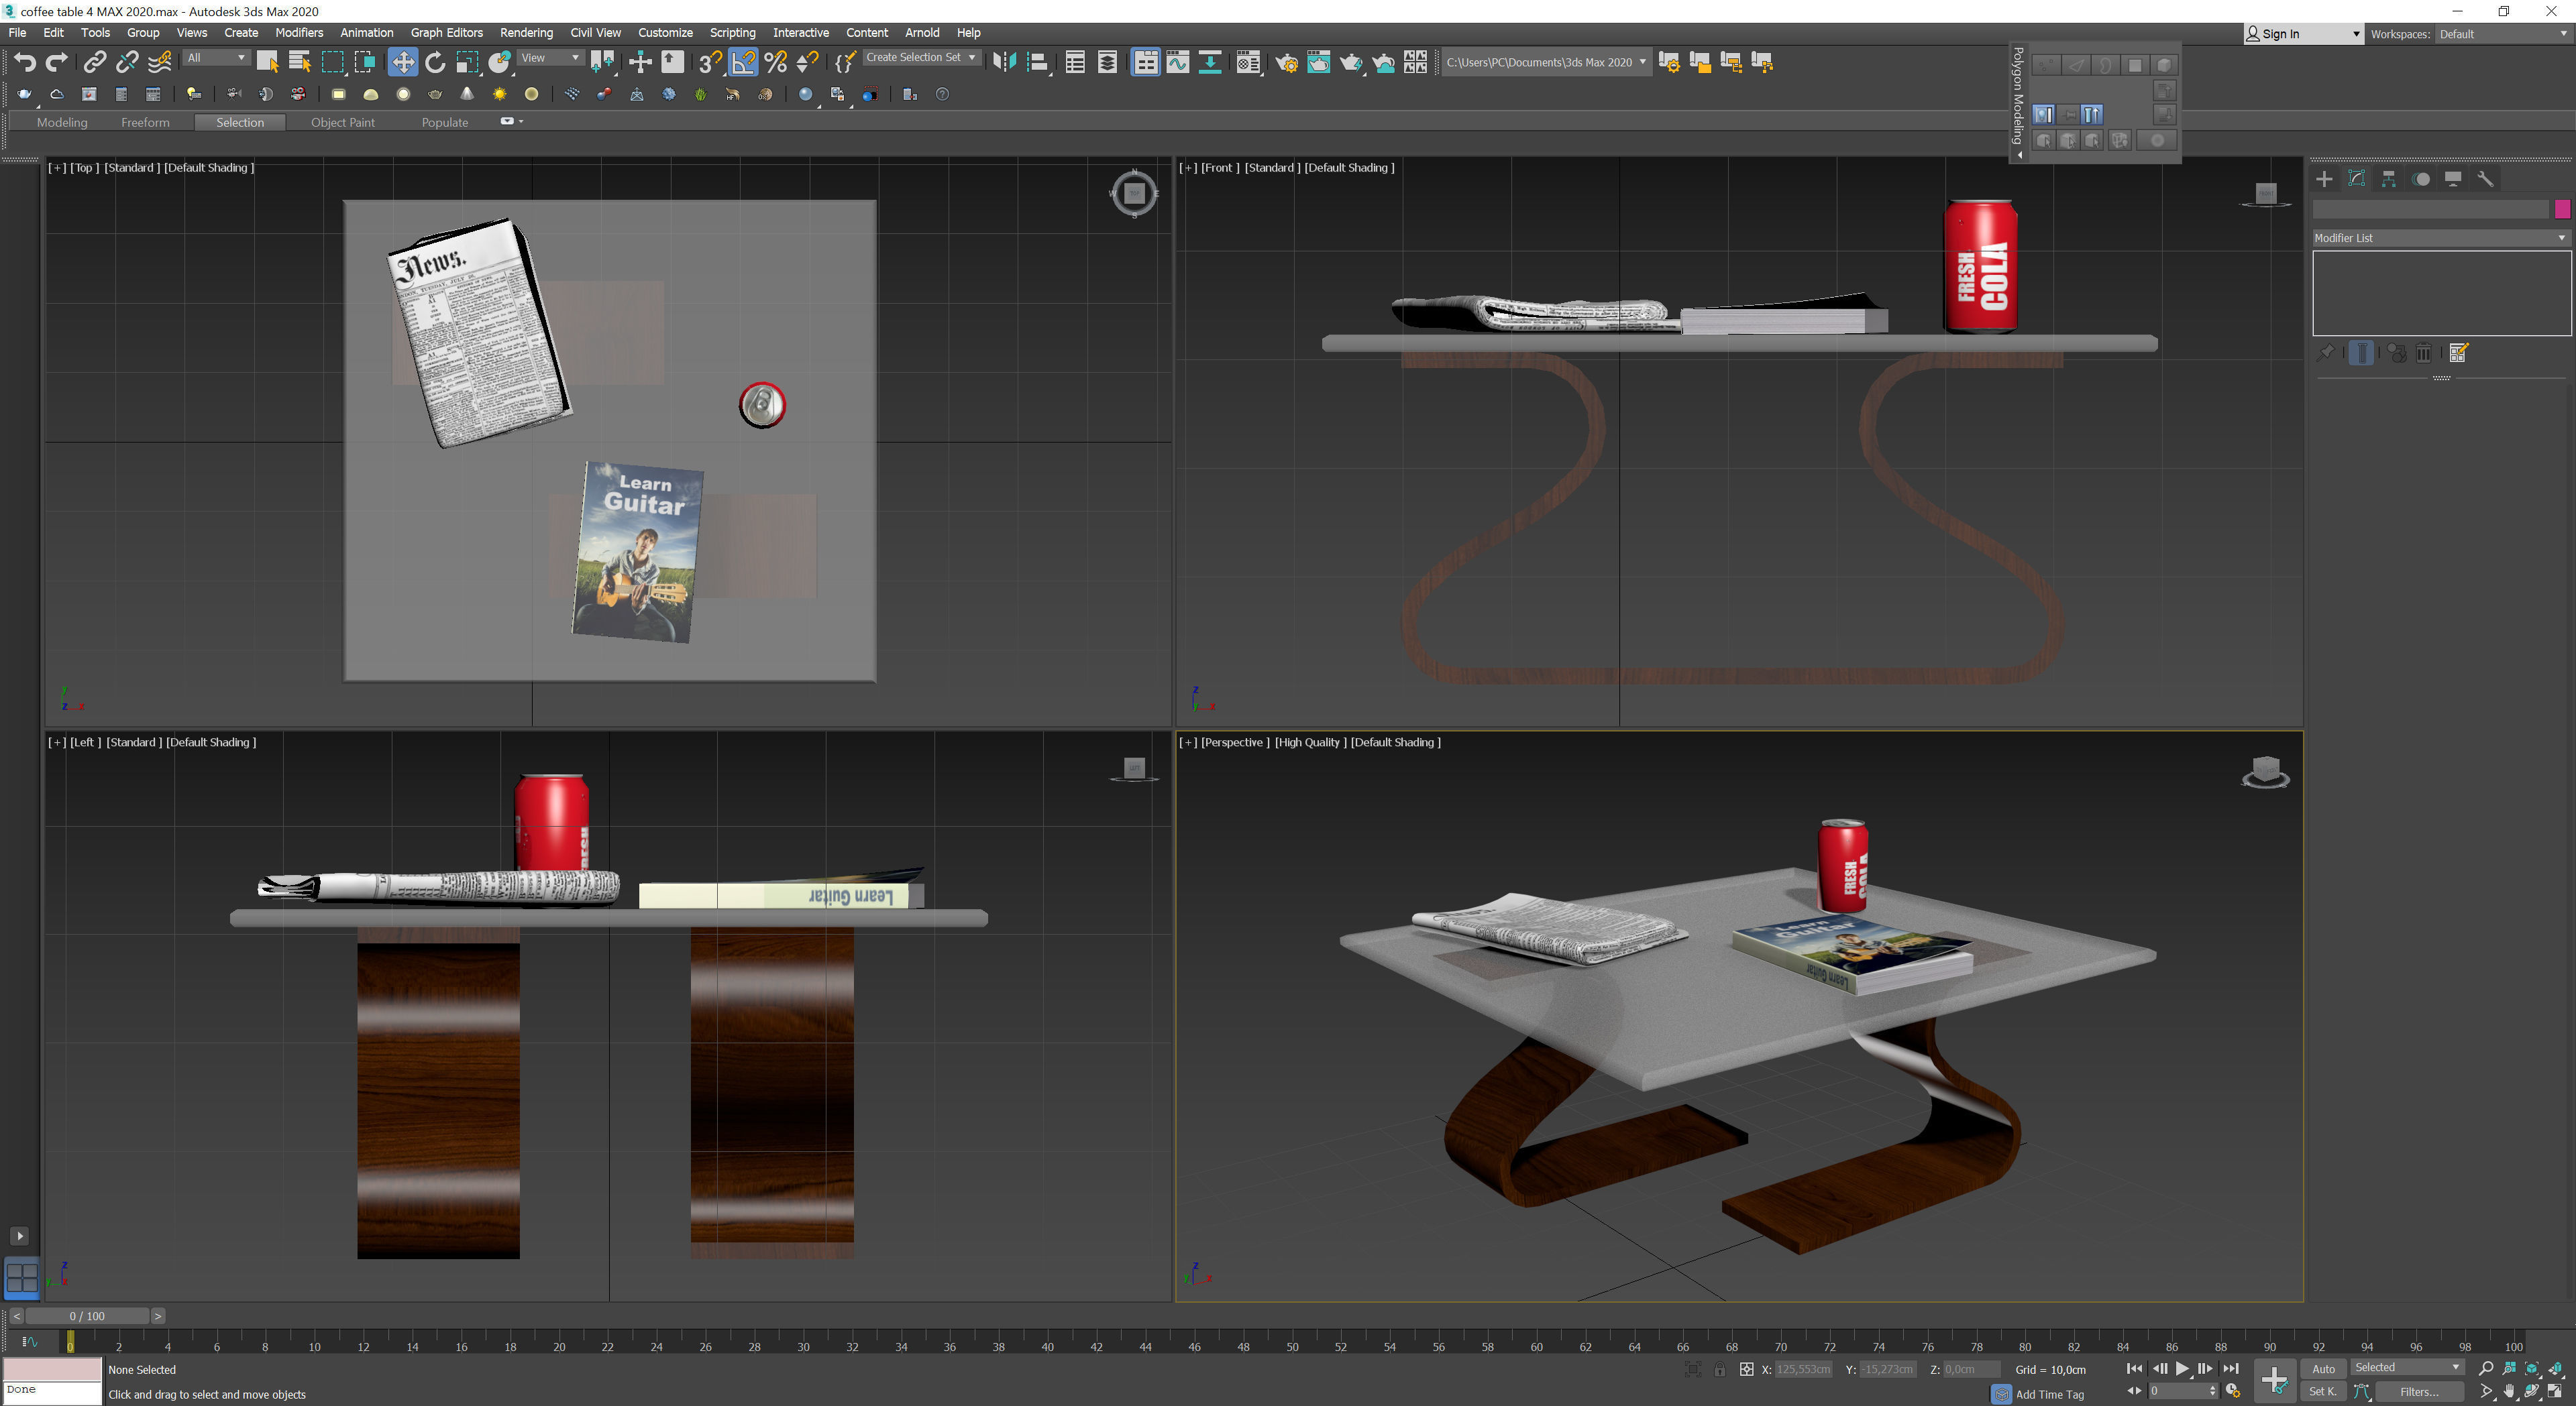Switch to the Object Paint ribbon tab
2576x1406 pixels.
(342, 122)
